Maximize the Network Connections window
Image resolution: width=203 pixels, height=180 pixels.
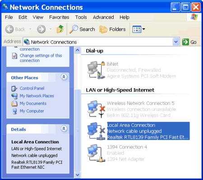185,7
